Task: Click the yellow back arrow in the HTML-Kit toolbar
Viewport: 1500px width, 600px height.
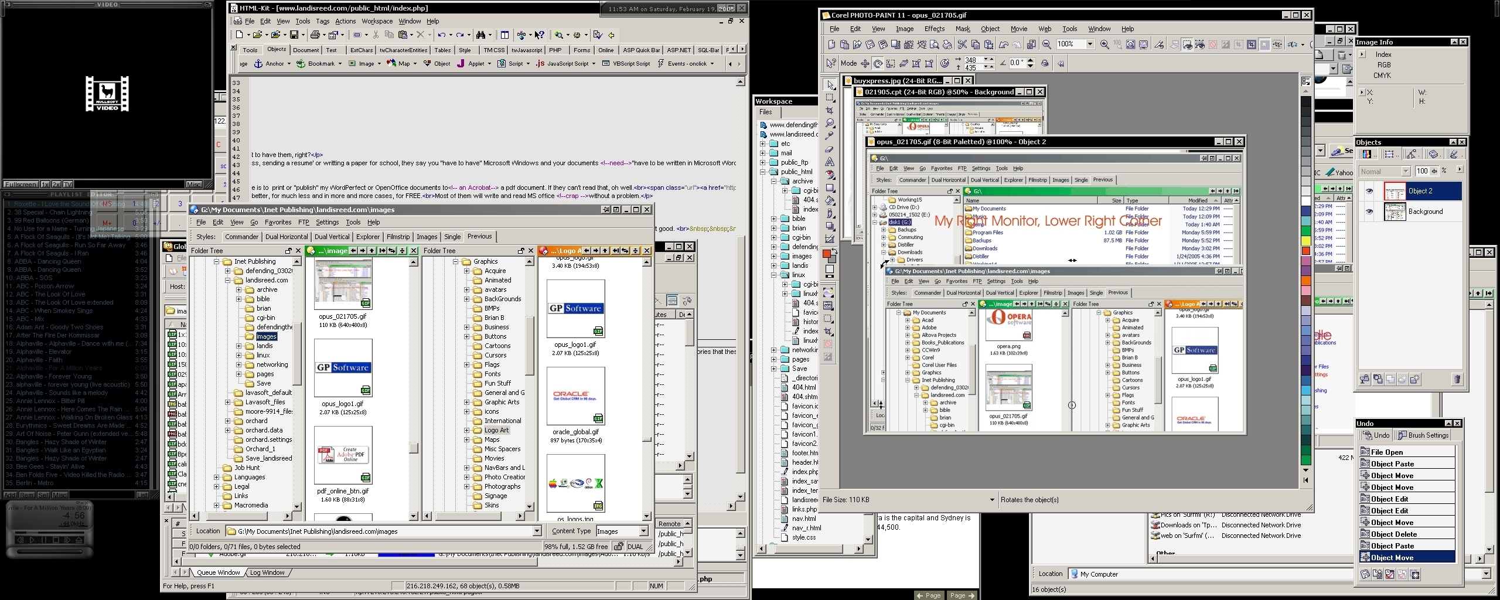Action: pos(611,35)
